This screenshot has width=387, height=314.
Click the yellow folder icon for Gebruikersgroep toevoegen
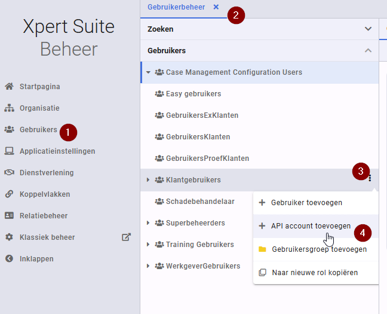point(262,249)
